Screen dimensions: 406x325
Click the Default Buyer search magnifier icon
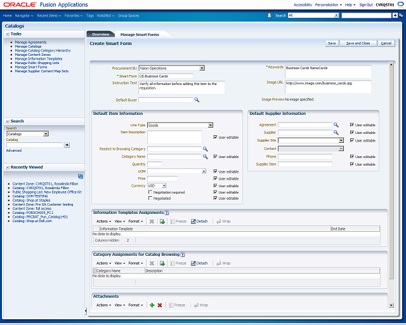point(197,100)
